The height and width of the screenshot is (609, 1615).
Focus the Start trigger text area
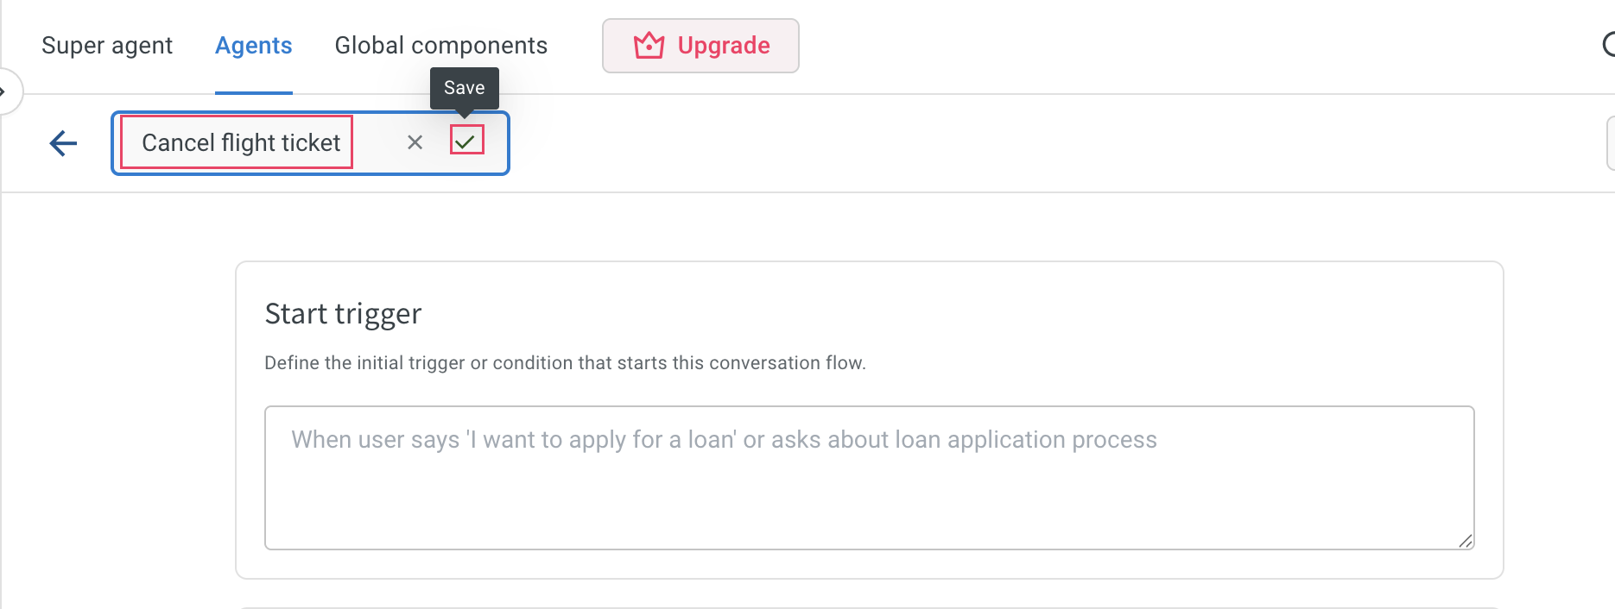869,478
